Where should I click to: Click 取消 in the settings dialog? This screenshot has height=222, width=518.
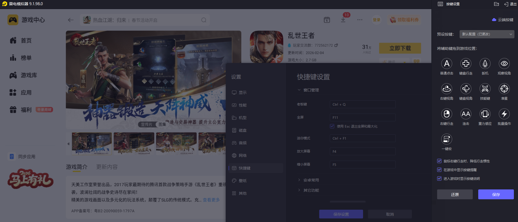pyautogui.click(x=390, y=214)
